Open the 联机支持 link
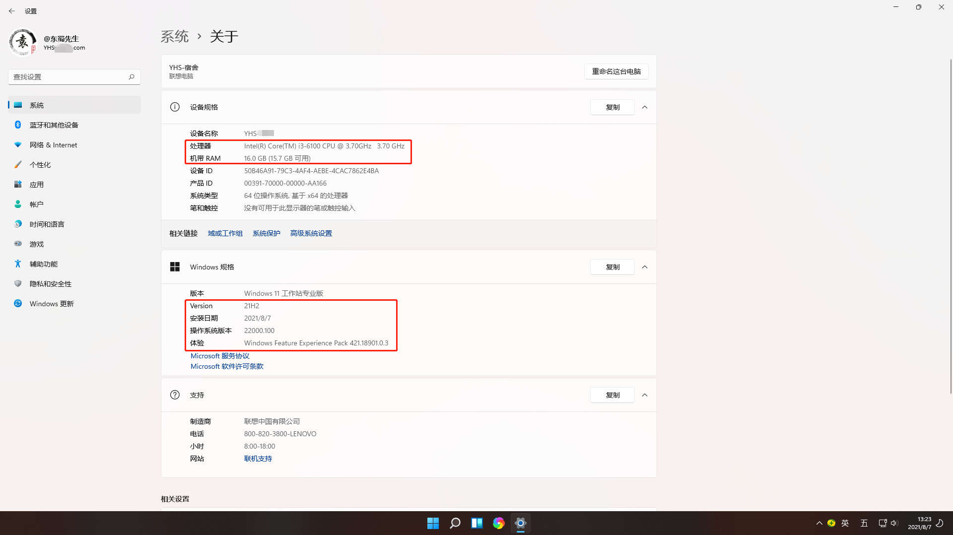The width and height of the screenshot is (953, 535). (258, 458)
